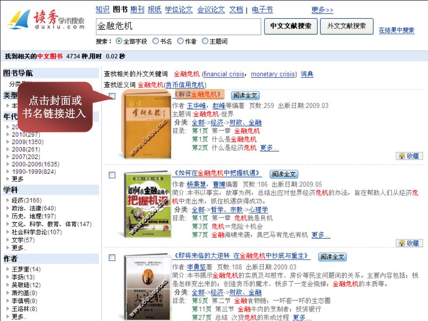The width and height of the screenshot is (428, 321).
Task: Click the search box containing 金融危机
Action: coord(178,26)
